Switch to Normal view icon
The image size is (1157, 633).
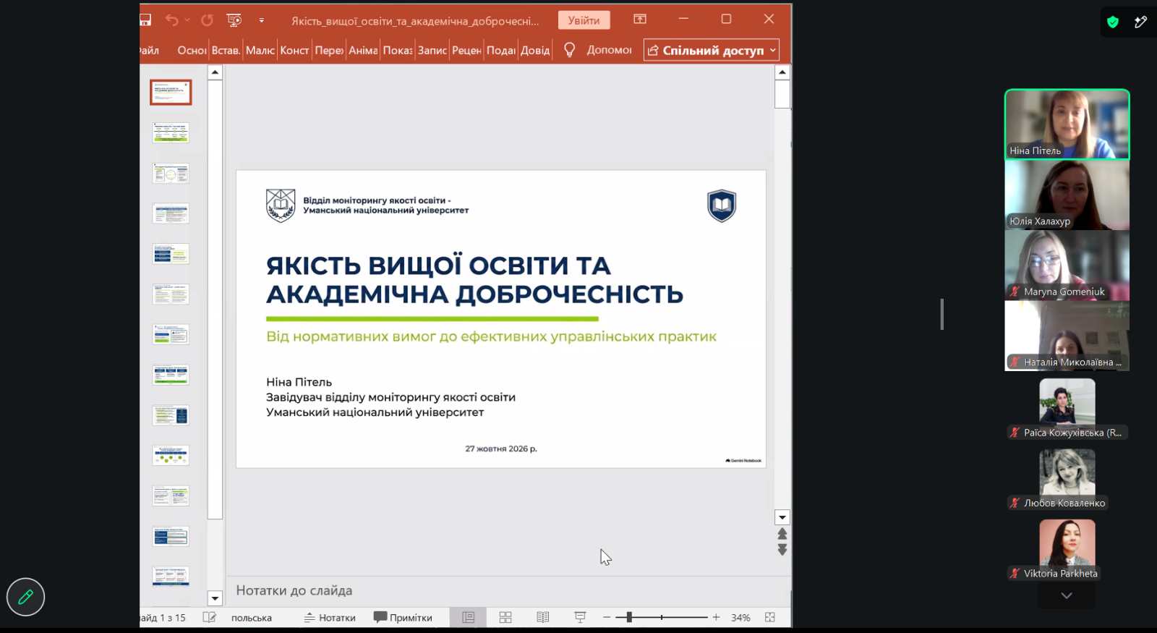(x=469, y=617)
